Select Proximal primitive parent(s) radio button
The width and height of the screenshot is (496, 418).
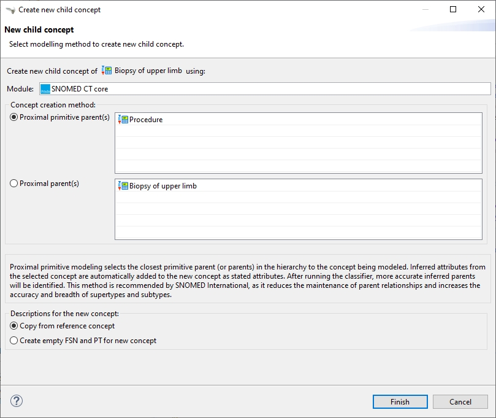tap(14, 117)
